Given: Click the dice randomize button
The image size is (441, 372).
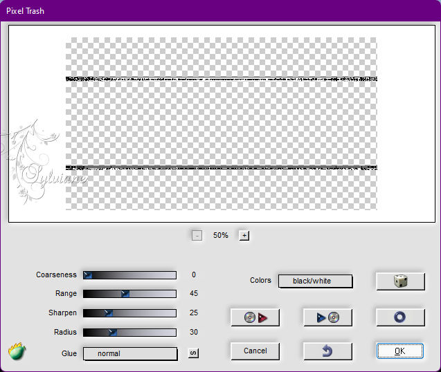Looking at the screenshot, I should click(400, 281).
